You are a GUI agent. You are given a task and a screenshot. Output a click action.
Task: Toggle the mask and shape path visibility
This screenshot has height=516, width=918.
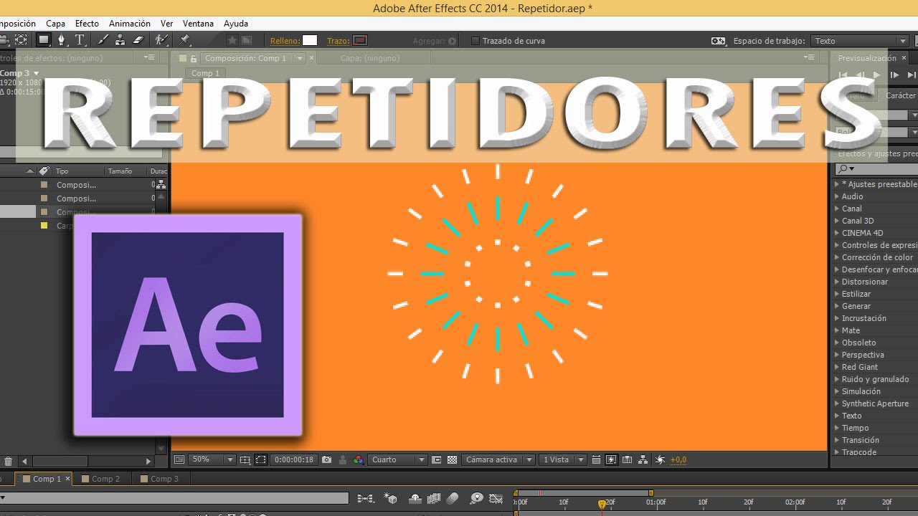260,459
